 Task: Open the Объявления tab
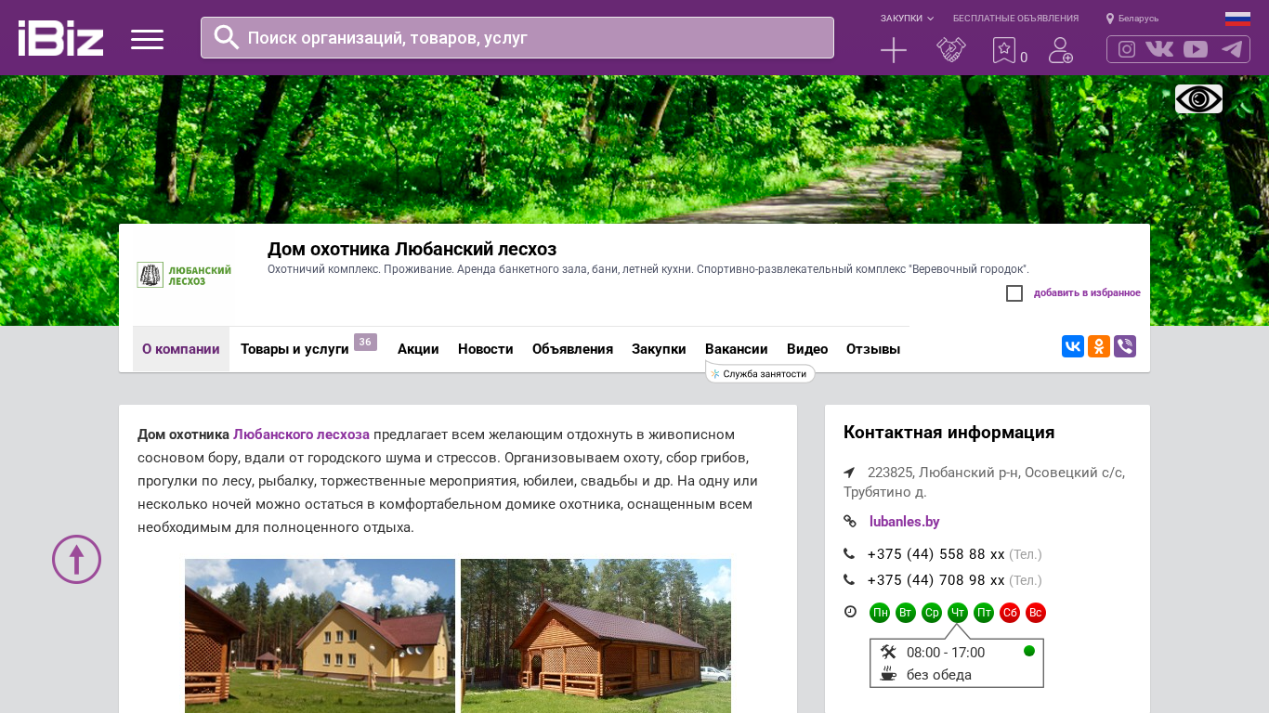click(572, 349)
